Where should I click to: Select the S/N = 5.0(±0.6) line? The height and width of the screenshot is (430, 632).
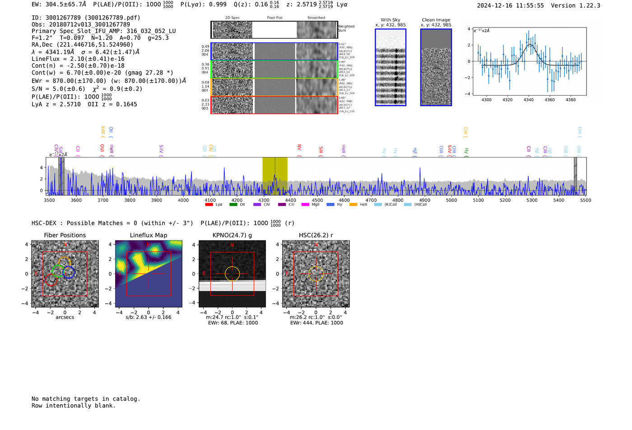(87, 88)
